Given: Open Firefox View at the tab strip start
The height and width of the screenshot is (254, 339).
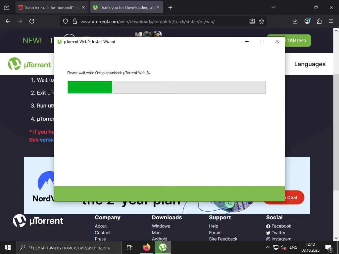Looking at the screenshot, I should pyautogui.click(x=7, y=8).
